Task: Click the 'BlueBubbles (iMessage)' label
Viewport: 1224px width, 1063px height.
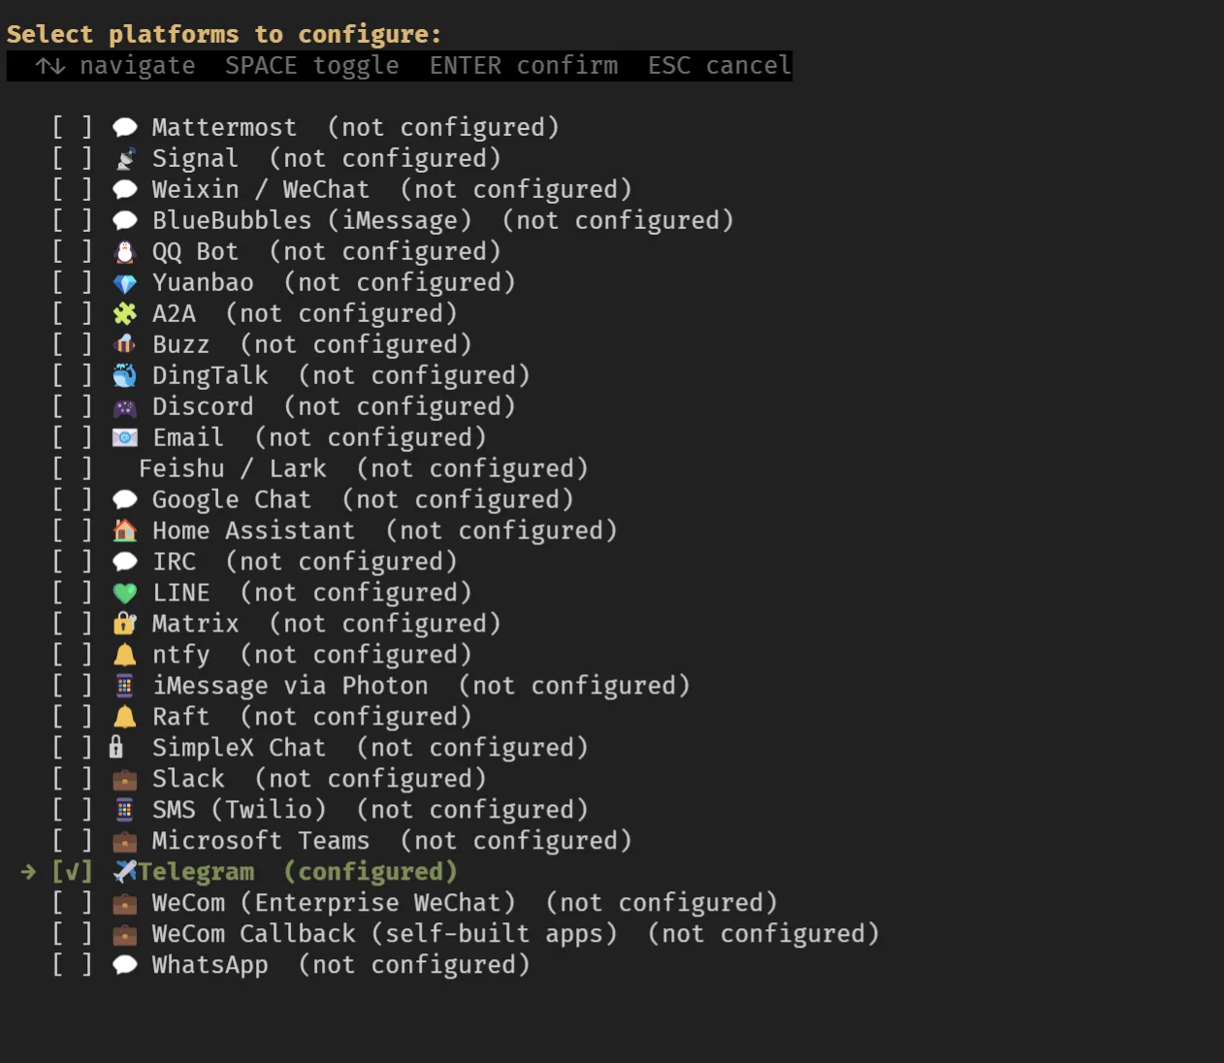Action: (x=312, y=220)
